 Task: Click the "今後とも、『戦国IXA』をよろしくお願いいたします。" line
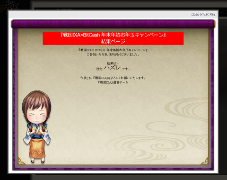point(113,78)
